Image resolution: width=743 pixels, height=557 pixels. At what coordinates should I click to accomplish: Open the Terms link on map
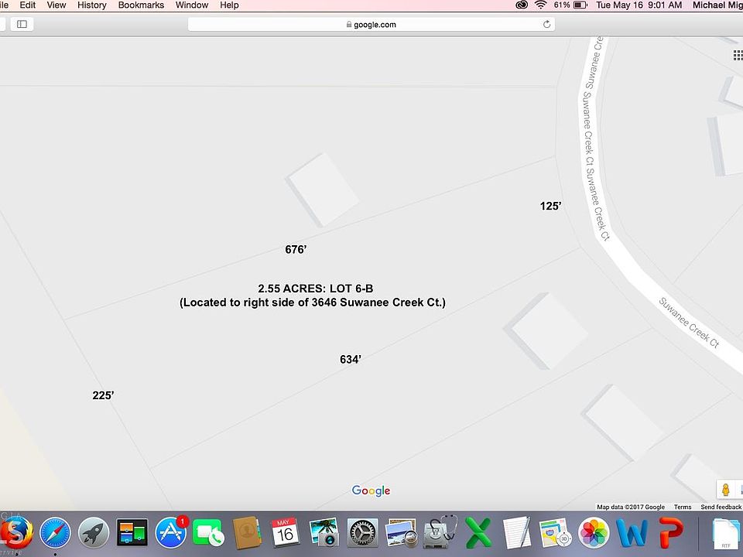coord(683,507)
